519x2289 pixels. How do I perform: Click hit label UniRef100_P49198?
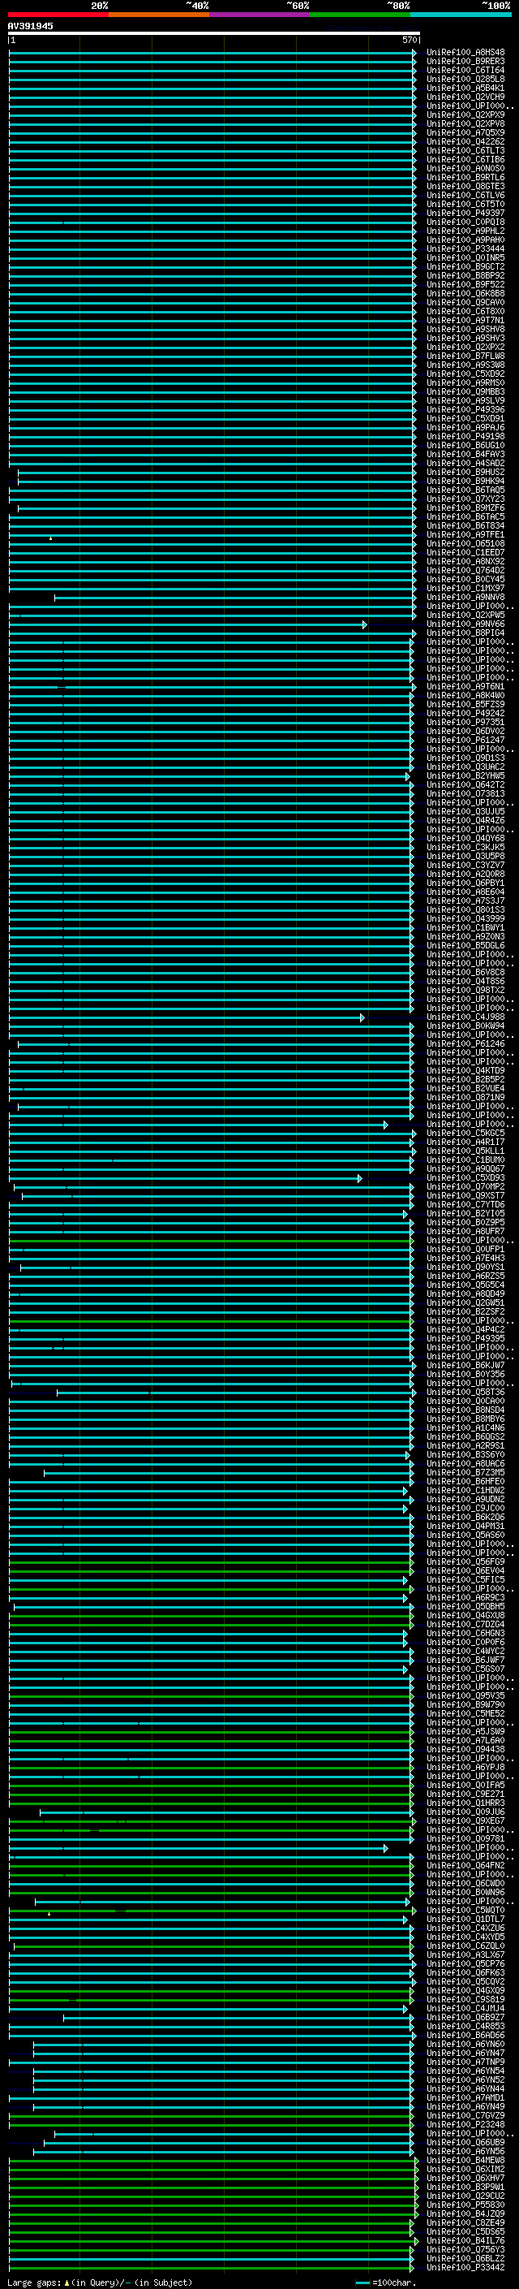[465, 436]
